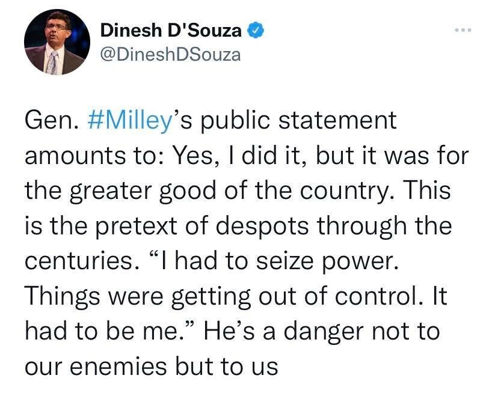Click "public statement" in the tweet text
Image resolution: width=498 pixels, height=396 pixels.
[298, 120]
